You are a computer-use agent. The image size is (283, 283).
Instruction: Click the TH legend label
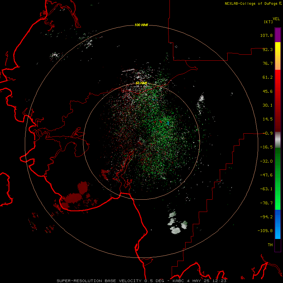270,245
